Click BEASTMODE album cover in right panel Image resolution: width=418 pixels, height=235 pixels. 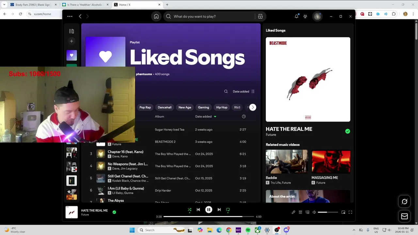click(x=308, y=79)
